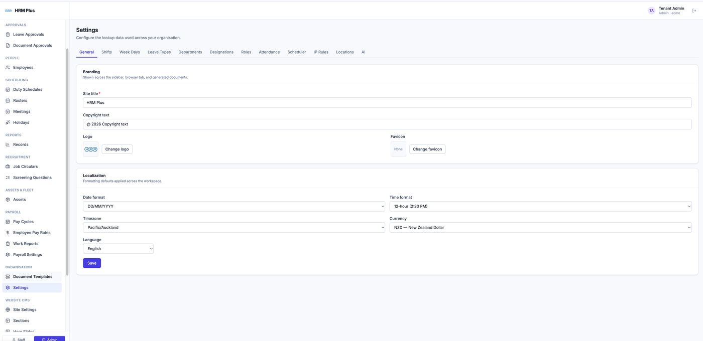The width and height of the screenshot is (703, 341).
Task: Click the Change favicon button
Action: (427, 149)
